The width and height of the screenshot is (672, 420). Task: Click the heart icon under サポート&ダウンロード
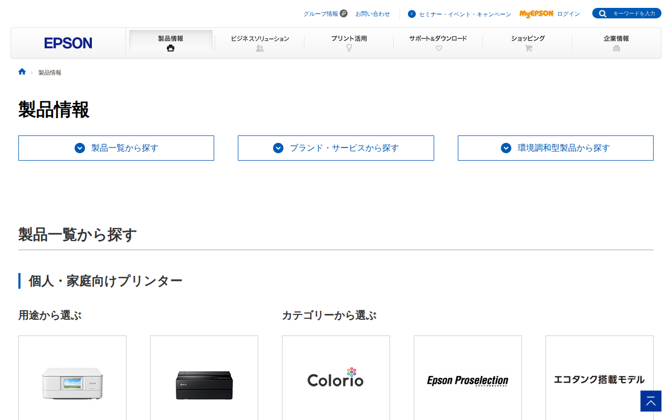click(439, 48)
